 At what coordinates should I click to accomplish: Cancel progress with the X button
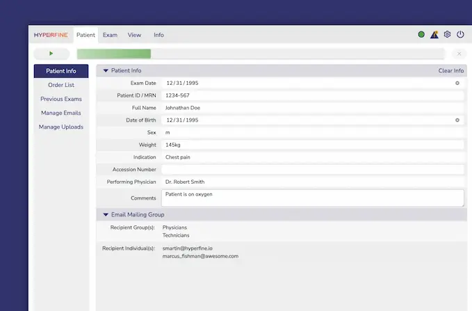[459, 54]
